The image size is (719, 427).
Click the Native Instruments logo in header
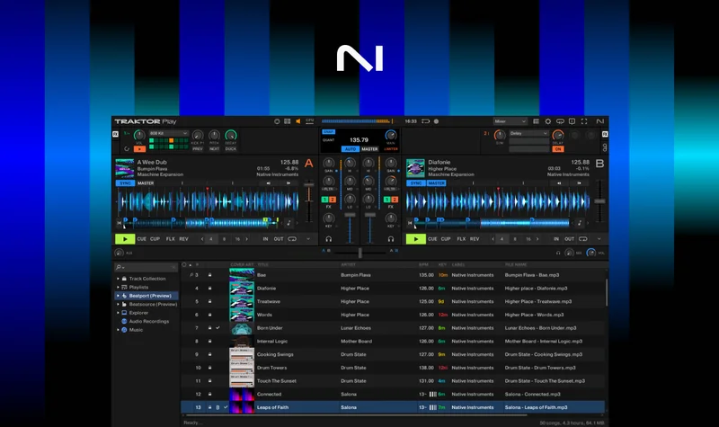point(599,121)
